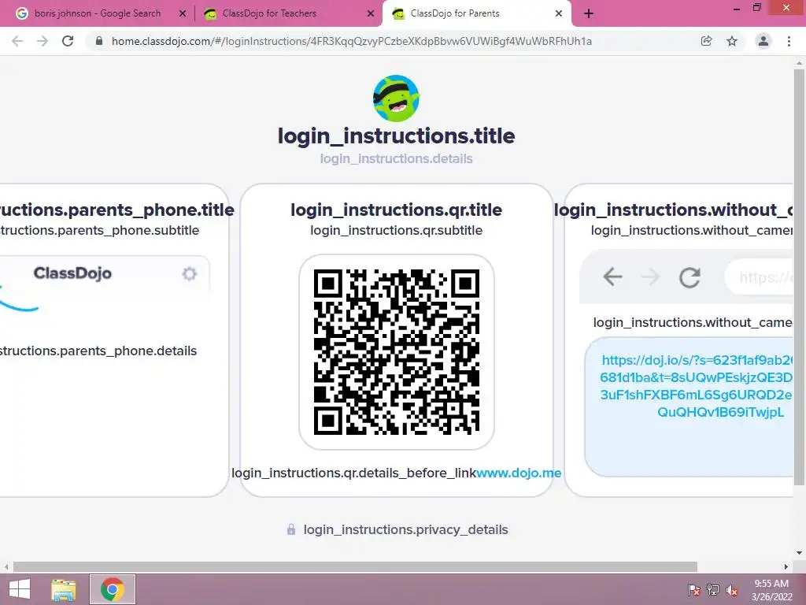
Task: Click the settings gear in phone preview
Action: tap(190, 273)
